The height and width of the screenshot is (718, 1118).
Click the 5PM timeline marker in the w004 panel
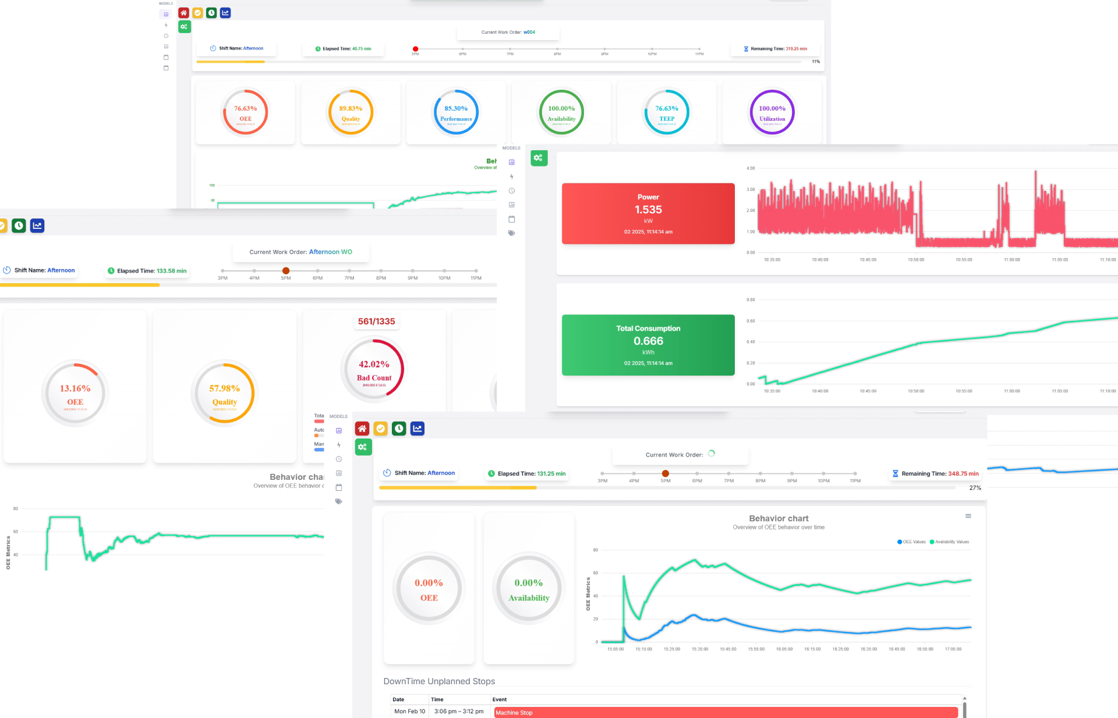pos(415,49)
